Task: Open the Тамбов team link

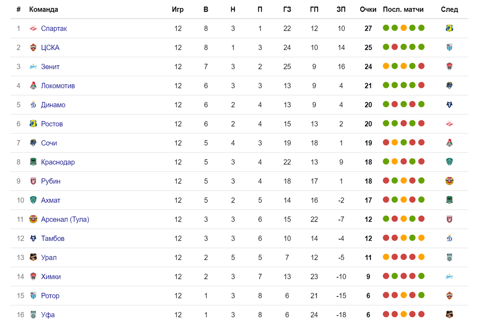Action: click(53, 238)
